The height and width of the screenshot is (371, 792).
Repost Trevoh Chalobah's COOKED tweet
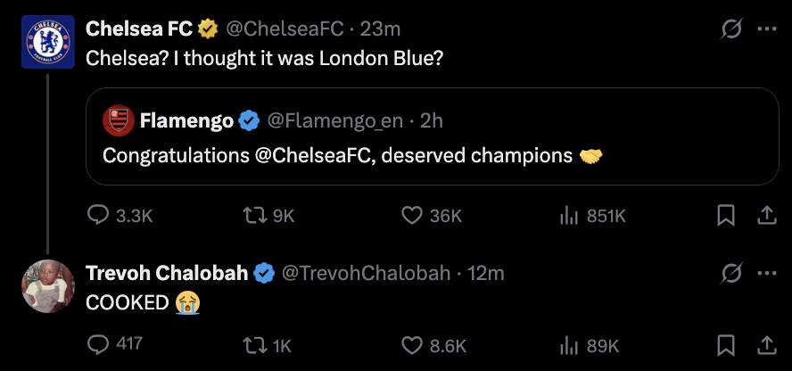click(253, 344)
